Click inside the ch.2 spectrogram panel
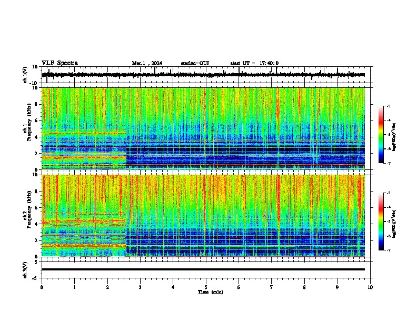 (x=203, y=216)
